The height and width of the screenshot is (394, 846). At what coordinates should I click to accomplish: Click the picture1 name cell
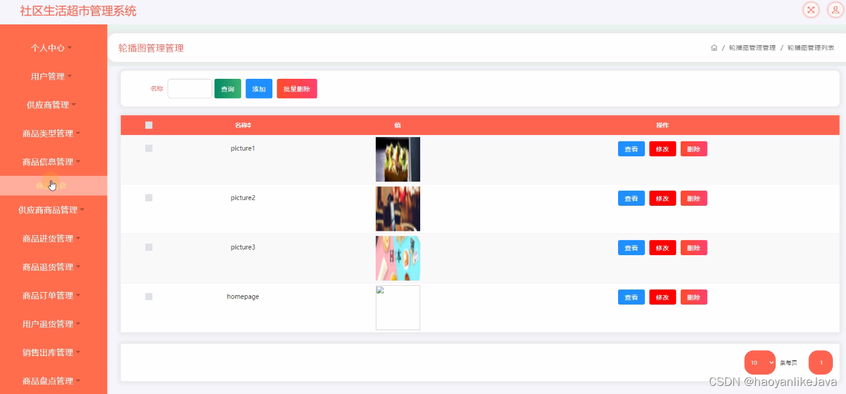(x=243, y=148)
